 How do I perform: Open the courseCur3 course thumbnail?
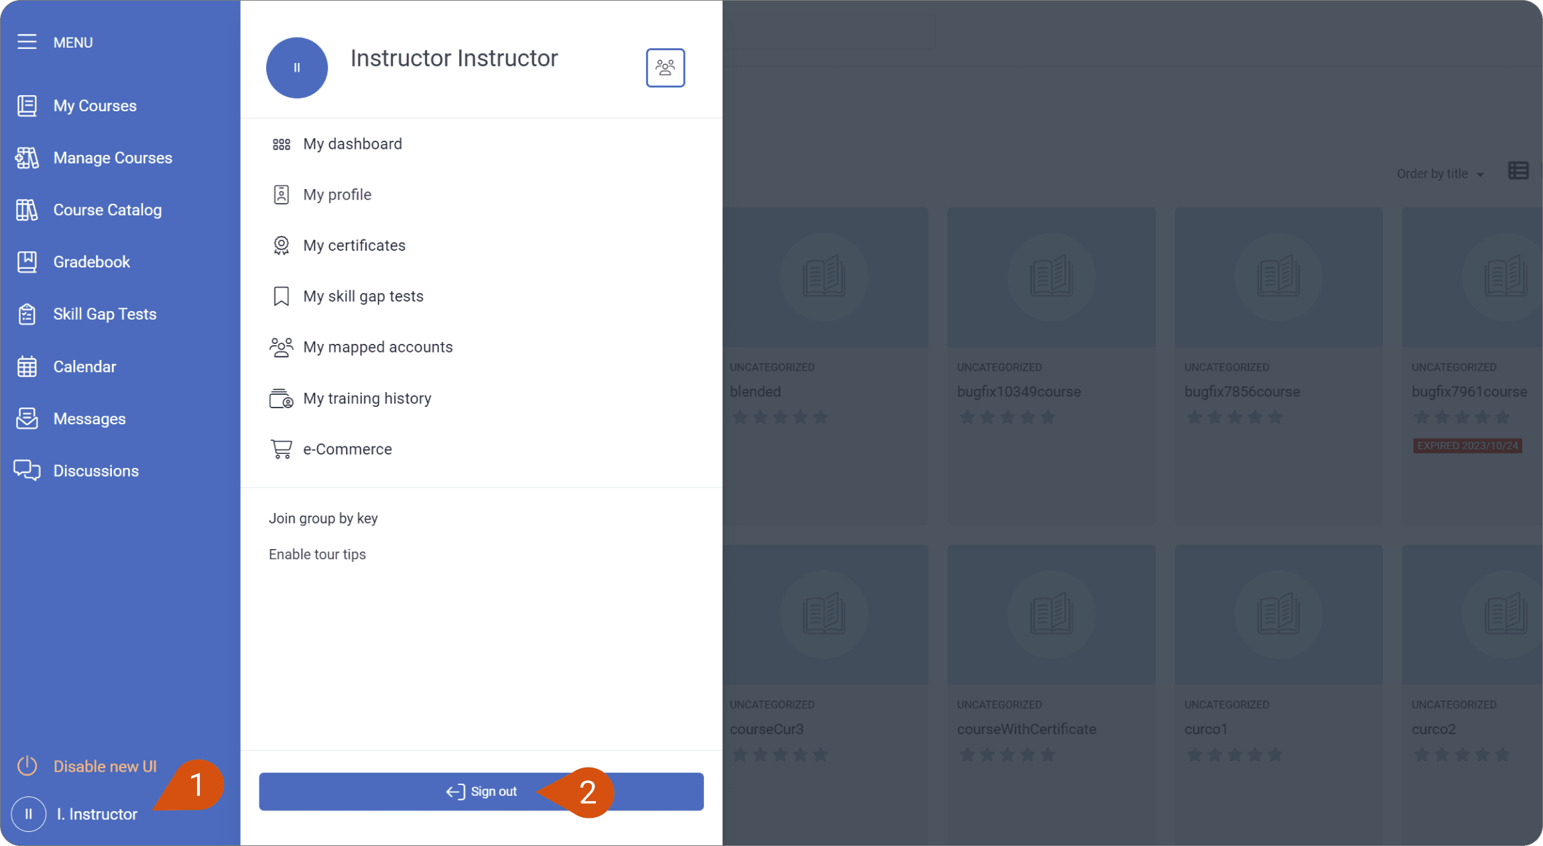824,615
